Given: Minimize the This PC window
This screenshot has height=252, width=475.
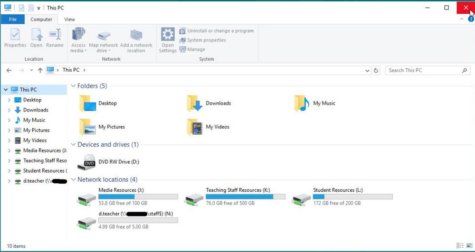Looking at the screenshot, I should point(428,8).
